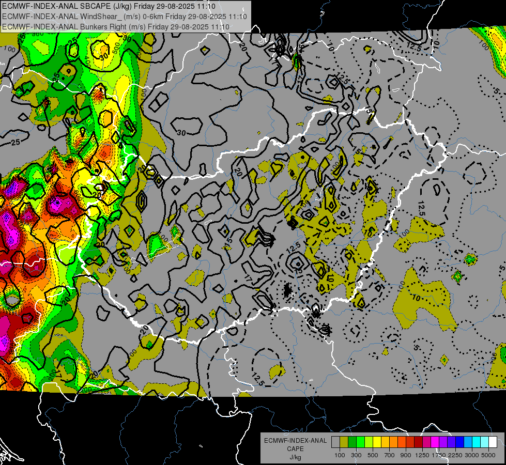Click the CAPE label in the legend
Image resolution: width=506 pixels, height=465 pixels.
pyautogui.click(x=295, y=448)
